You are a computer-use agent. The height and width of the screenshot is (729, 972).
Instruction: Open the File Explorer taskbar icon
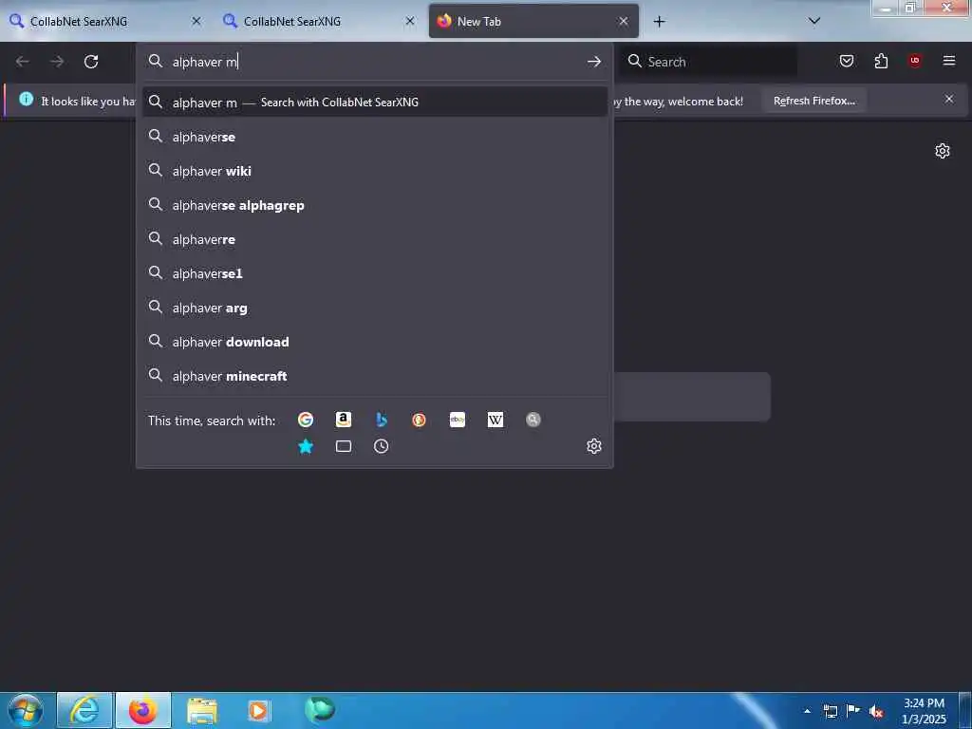[202, 710]
